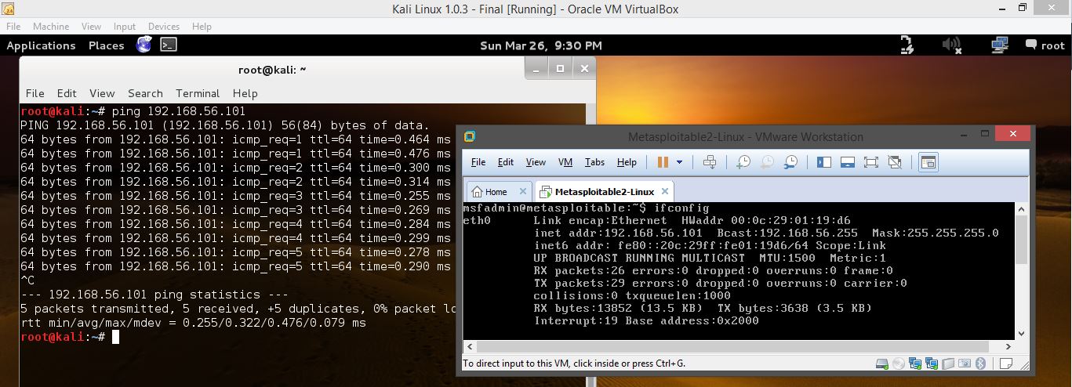Enter full screen mode in VMware Workstation
The height and width of the screenshot is (387, 1072).
(870, 162)
